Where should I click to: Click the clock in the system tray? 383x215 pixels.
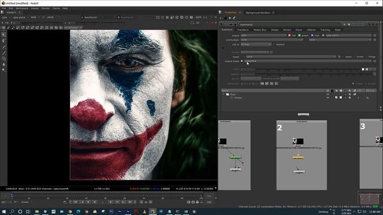[x=375, y=212]
